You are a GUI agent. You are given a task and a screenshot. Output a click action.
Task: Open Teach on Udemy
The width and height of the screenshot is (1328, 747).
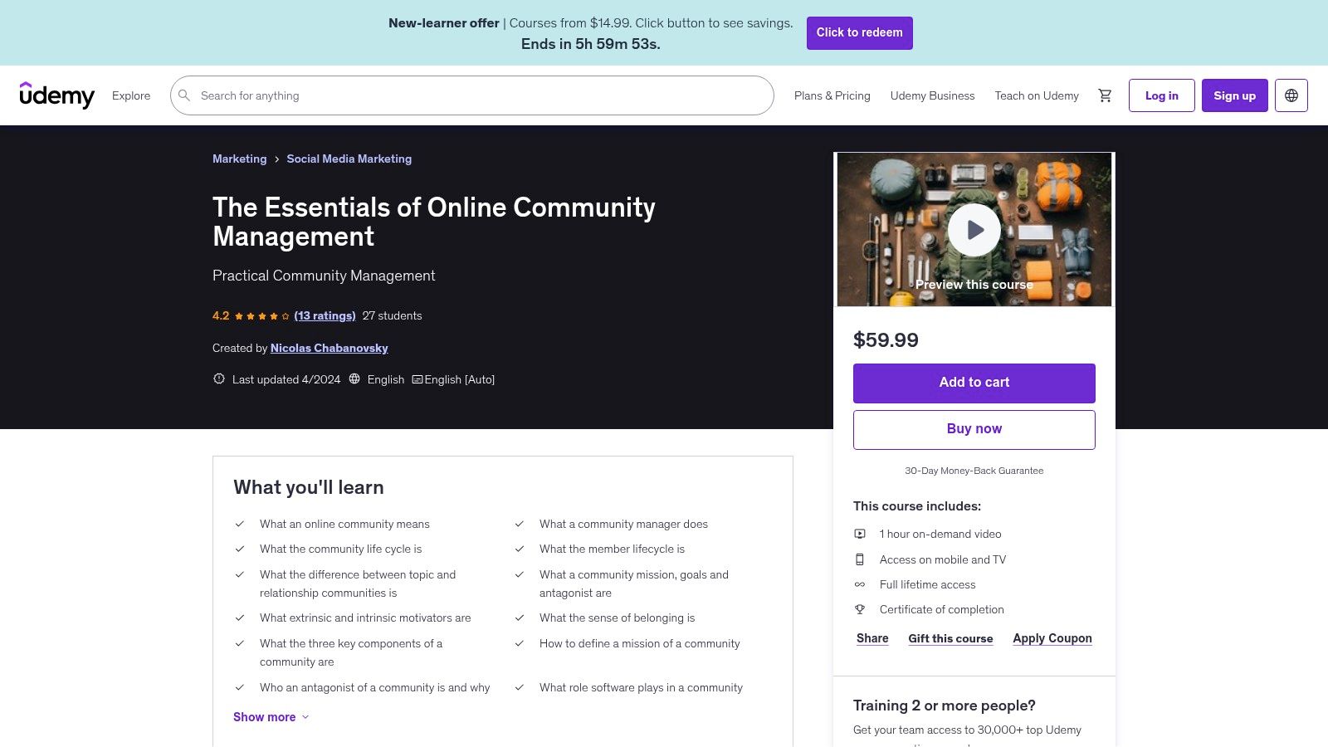[1037, 95]
